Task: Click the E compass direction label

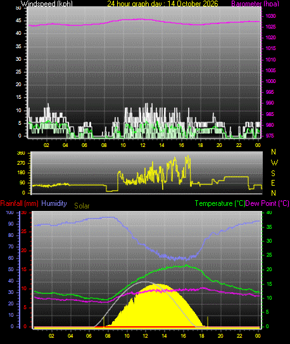Action: [x=273, y=182]
